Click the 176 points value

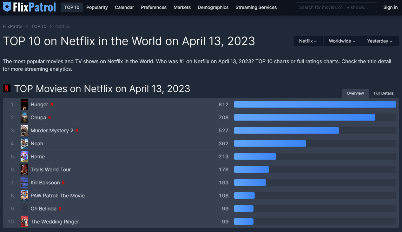click(224, 169)
